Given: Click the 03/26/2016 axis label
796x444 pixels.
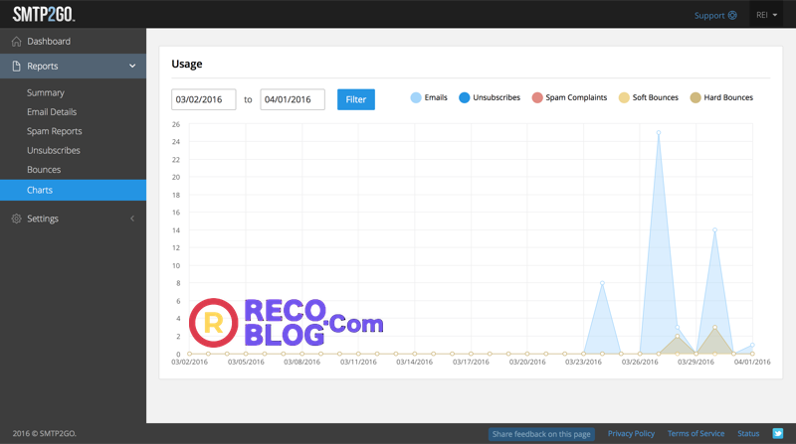Looking at the screenshot, I should [x=640, y=362].
